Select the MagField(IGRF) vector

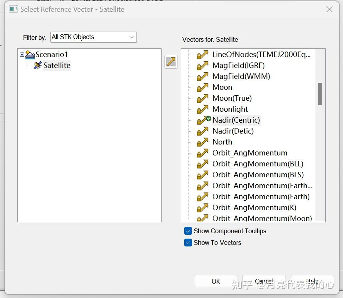coord(239,66)
